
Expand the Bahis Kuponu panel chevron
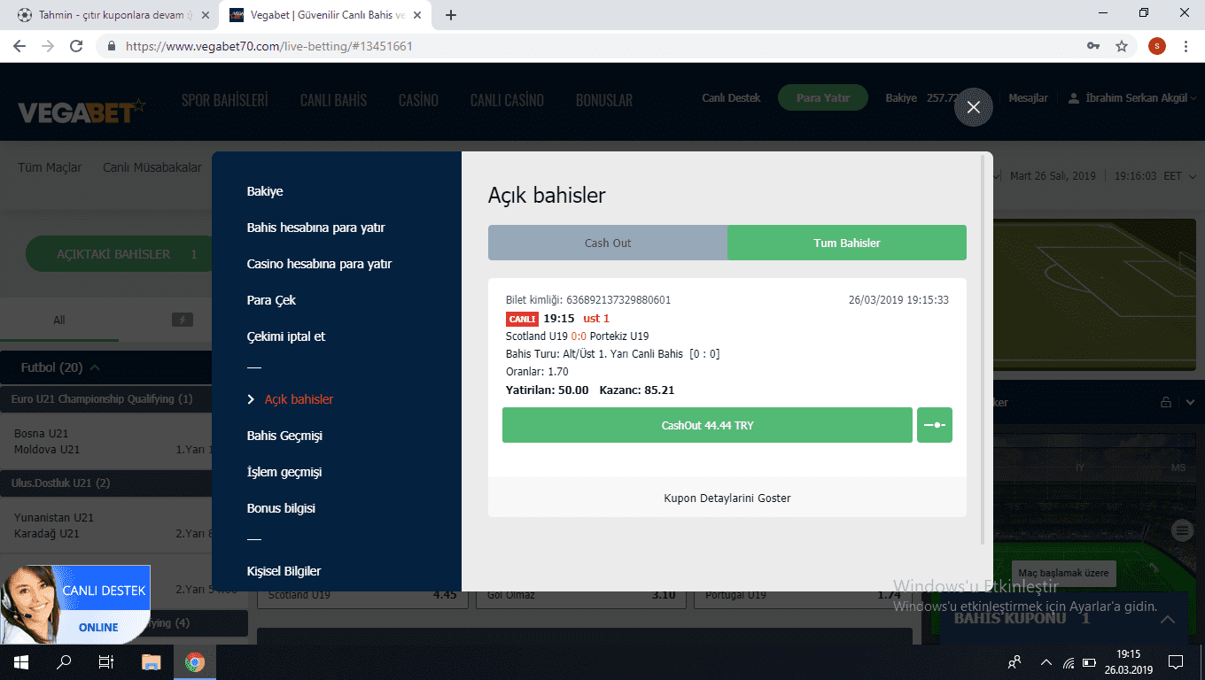(1168, 620)
